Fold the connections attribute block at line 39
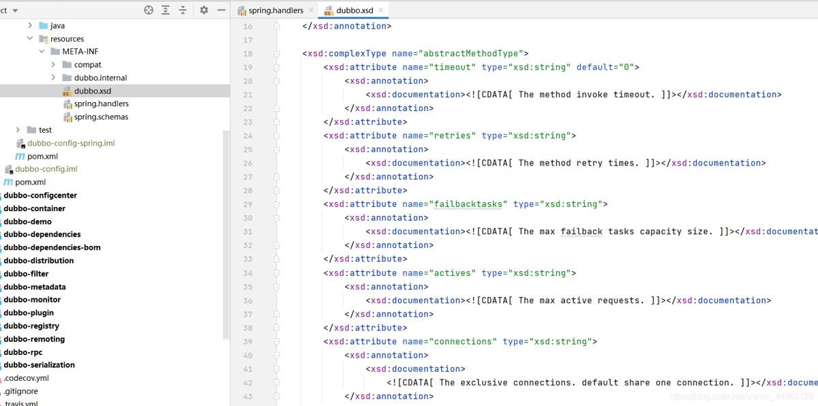 point(277,341)
